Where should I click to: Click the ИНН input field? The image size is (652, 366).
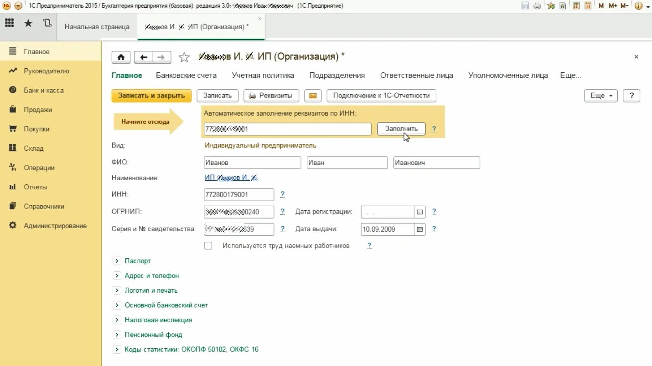(x=239, y=195)
